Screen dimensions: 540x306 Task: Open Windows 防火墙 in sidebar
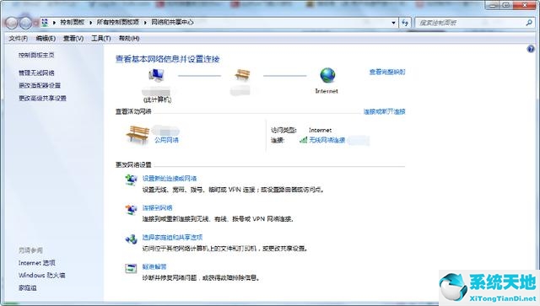[x=41, y=275]
